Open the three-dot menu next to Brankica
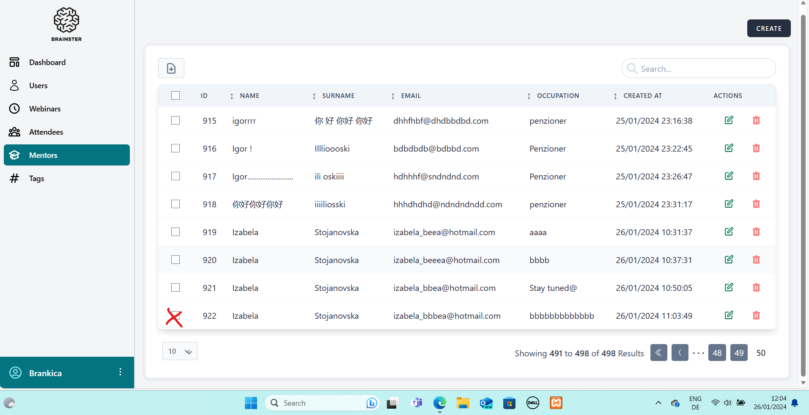 (121, 372)
